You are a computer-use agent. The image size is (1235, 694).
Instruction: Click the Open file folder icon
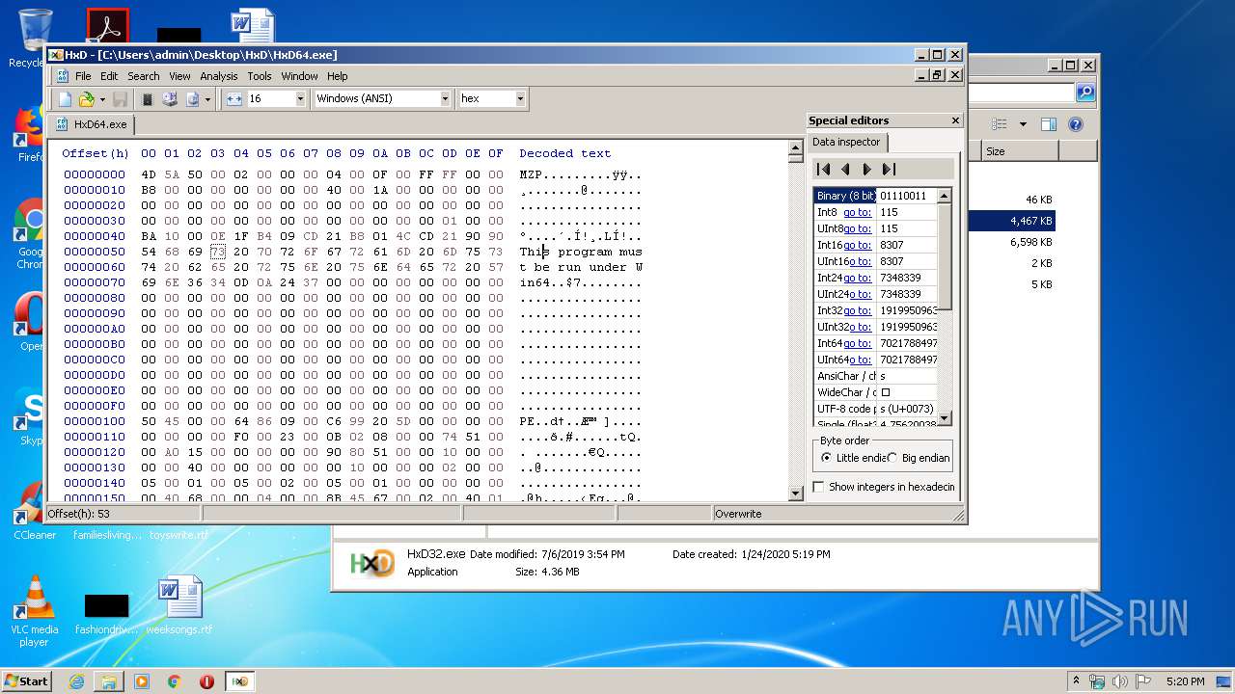click(86, 98)
